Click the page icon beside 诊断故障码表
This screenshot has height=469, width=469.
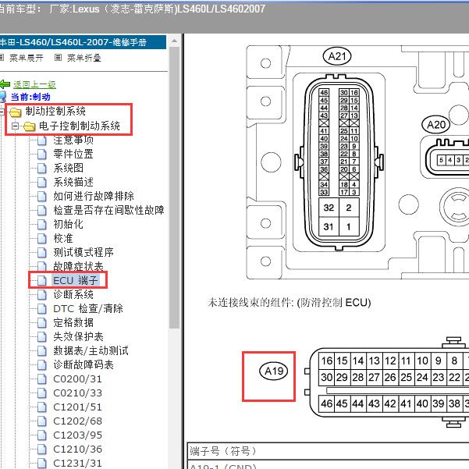point(42,365)
